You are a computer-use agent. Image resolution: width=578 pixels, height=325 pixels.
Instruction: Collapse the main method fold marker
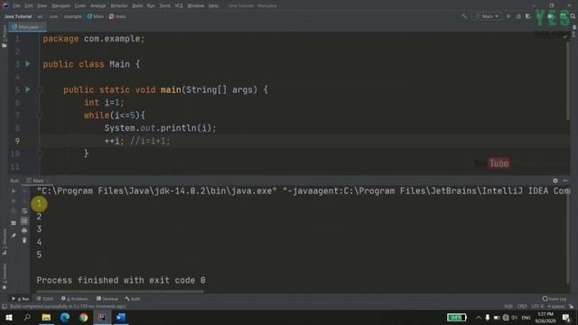tap(40, 90)
